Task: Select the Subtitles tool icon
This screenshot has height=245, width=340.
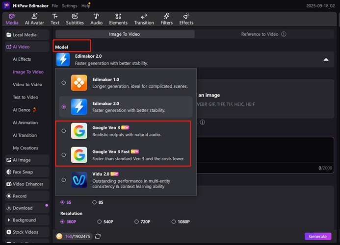Action: (75, 16)
